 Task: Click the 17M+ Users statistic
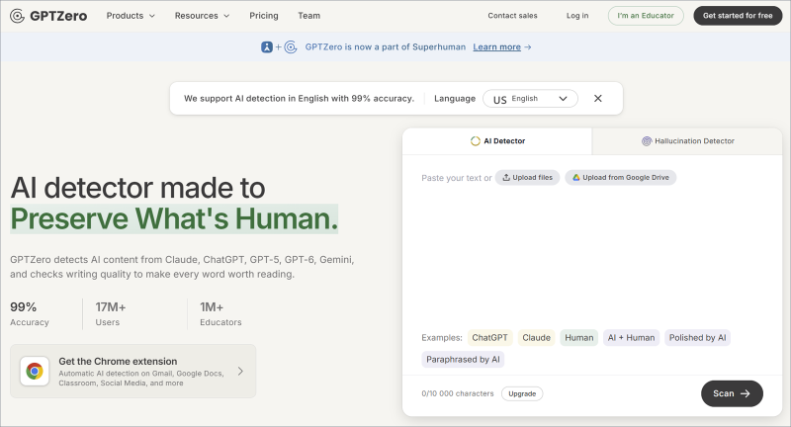click(x=111, y=314)
